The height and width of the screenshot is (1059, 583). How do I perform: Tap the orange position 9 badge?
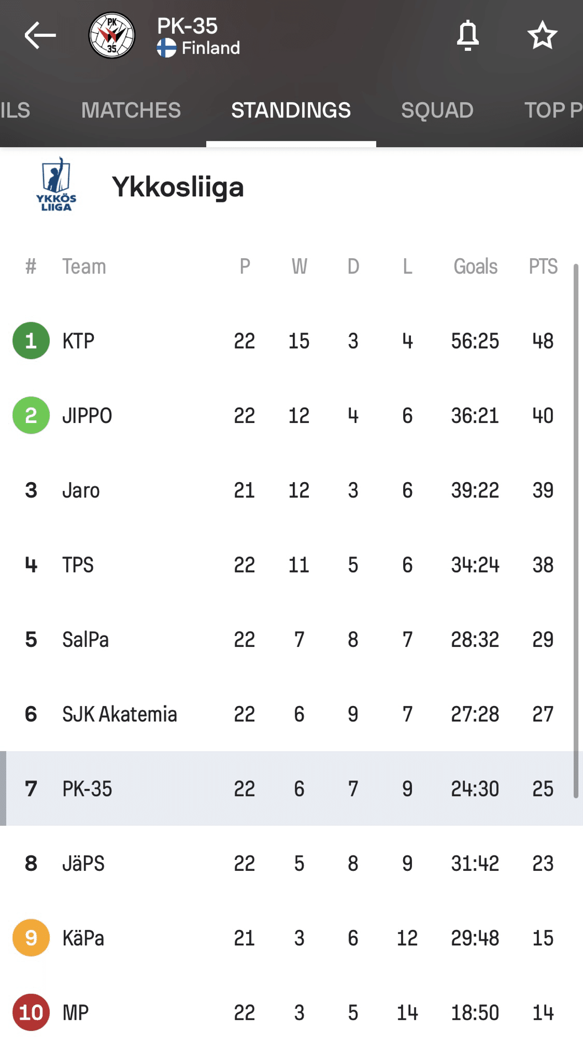[31, 938]
